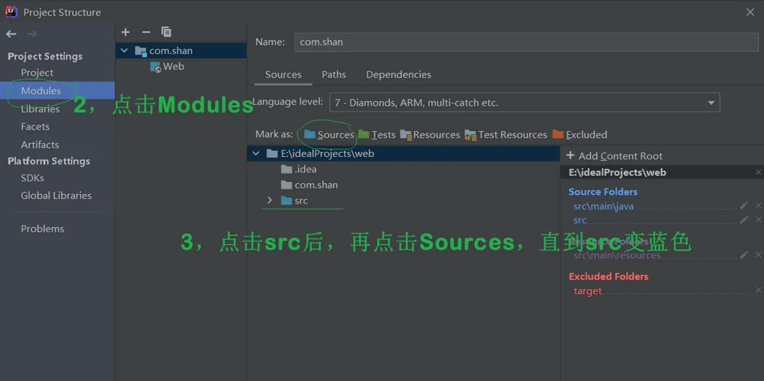Switch to the Dependencies tab
This screenshot has width=764, height=381.
(x=399, y=75)
